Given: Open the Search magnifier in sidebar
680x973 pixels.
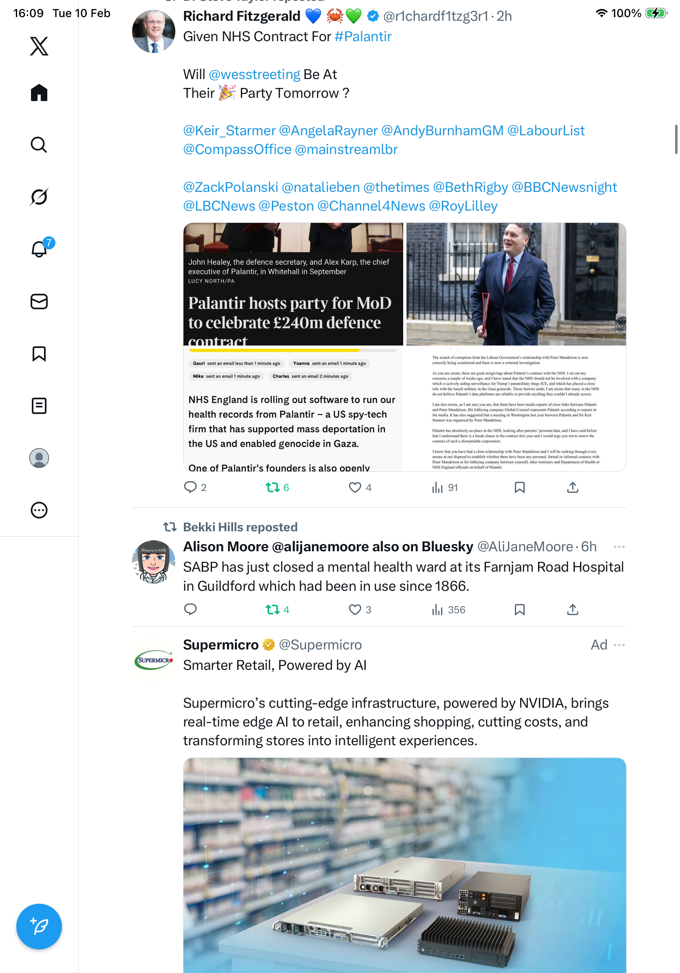Looking at the screenshot, I should coord(39,145).
